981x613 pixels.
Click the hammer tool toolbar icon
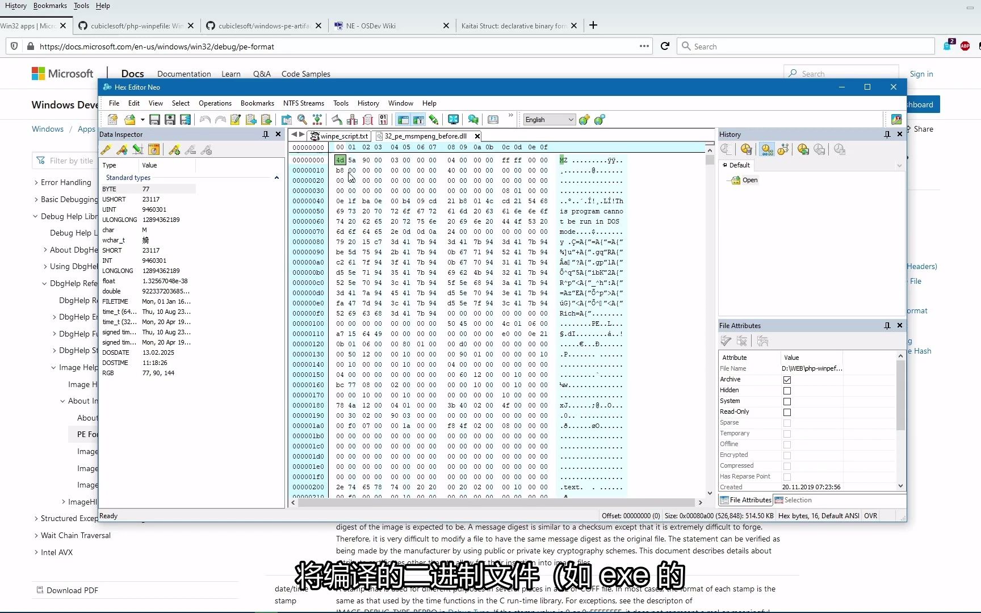(337, 119)
